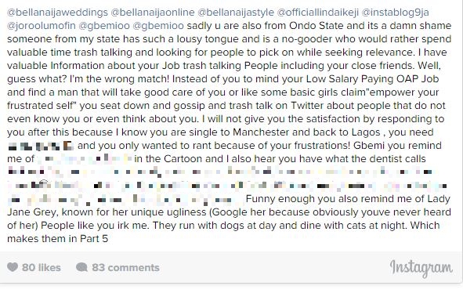The image size is (463, 293).
Task: Click 'Ondo State' in the caption
Action: tap(317, 26)
